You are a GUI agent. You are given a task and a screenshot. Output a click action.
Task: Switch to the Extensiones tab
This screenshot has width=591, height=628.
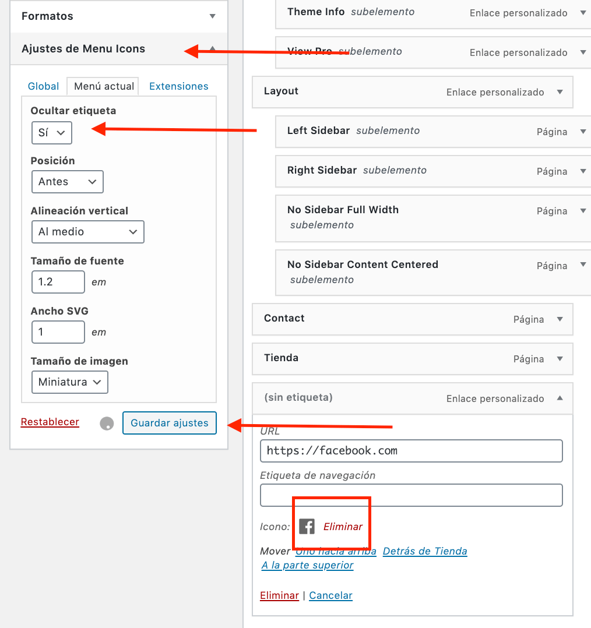pos(179,86)
